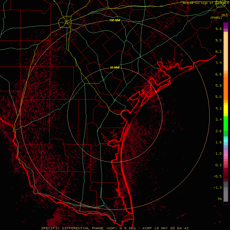
Task: Click the peach band beside the 8.2 label
Action: tap(226, 52)
